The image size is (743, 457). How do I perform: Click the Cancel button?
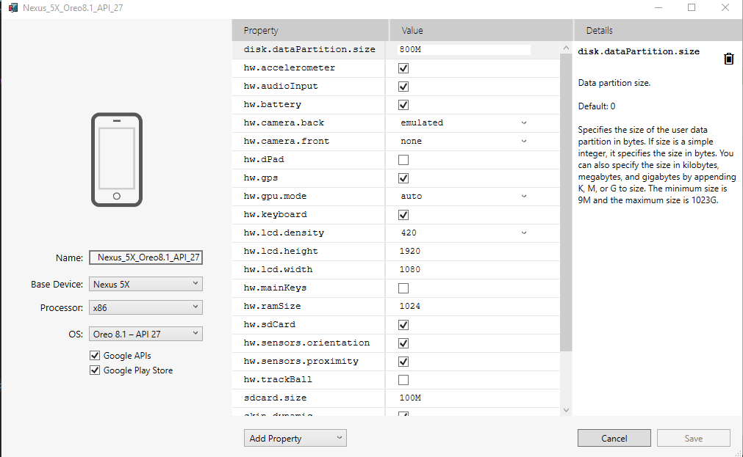click(614, 438)
